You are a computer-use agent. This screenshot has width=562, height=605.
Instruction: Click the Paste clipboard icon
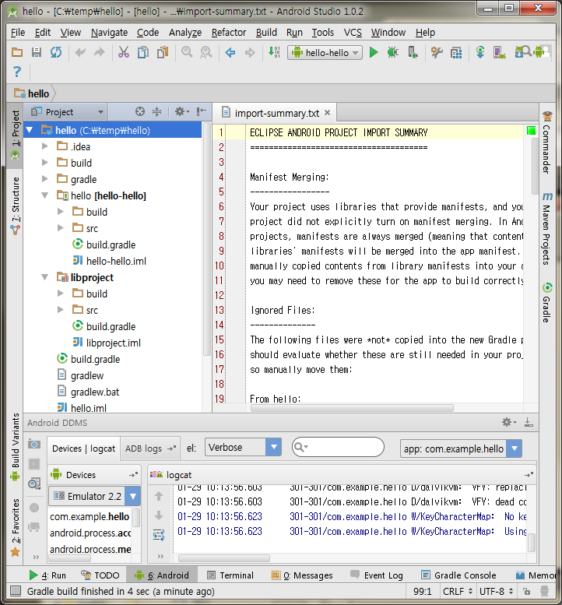click(163, 52)
